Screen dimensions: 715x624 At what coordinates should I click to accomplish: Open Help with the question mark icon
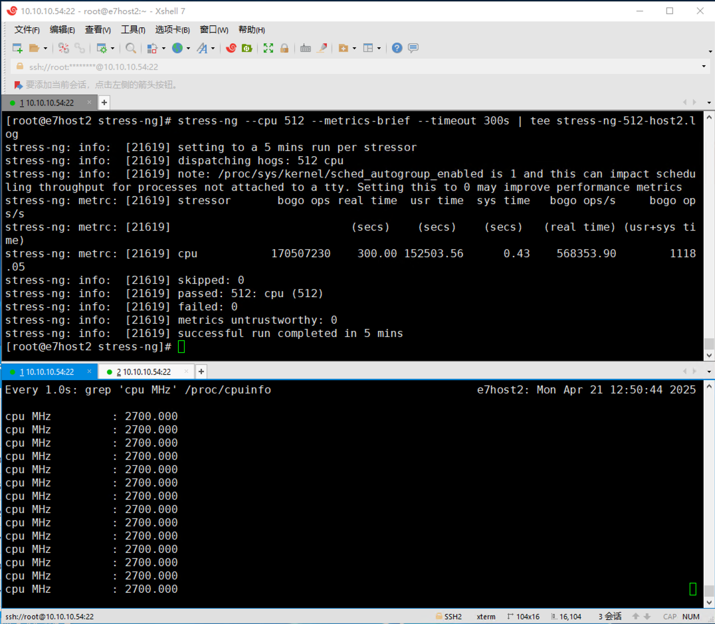click(x=397, y=48)
